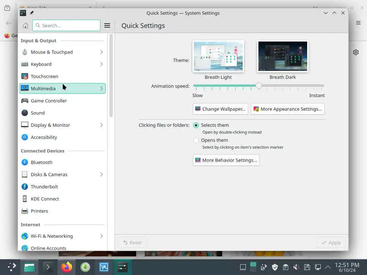Open More Behavior Settings

coord(226,160)
